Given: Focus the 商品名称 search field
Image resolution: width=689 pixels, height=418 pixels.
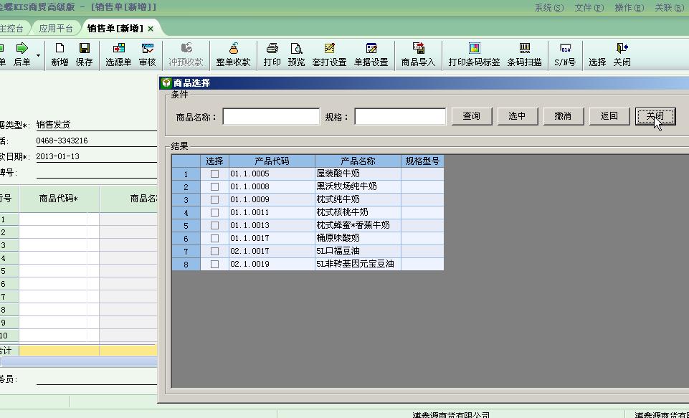Looking at the screenshot, I should (x=271, y=116).
